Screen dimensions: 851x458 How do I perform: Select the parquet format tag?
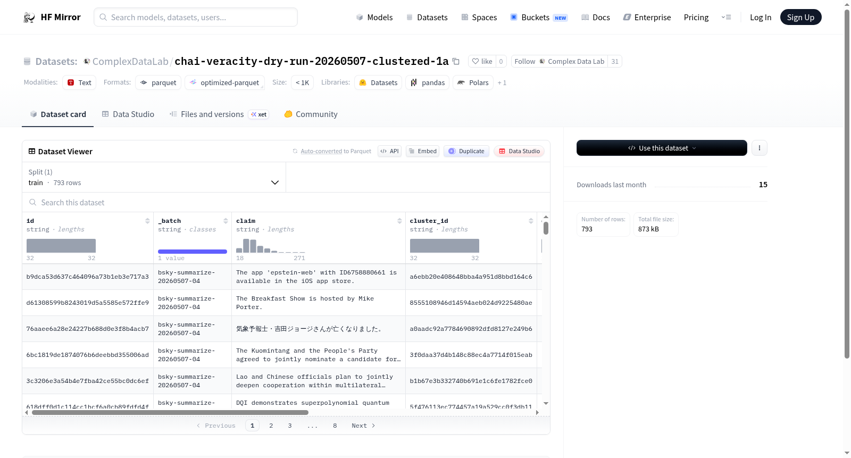(158, 82)
